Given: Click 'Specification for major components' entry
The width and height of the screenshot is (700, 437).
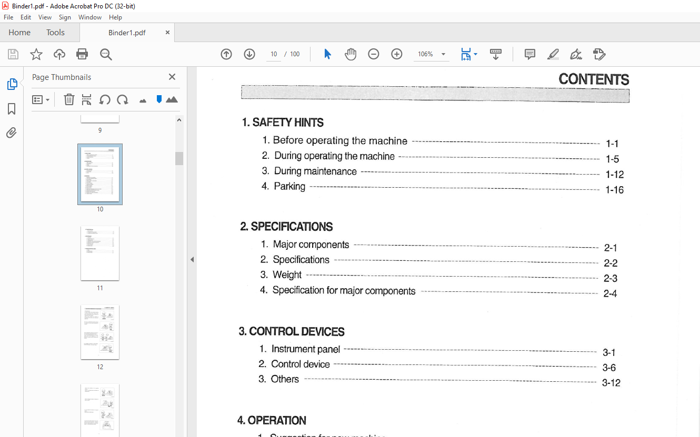Looking at the screenshot, I should [x=344, y=291].
